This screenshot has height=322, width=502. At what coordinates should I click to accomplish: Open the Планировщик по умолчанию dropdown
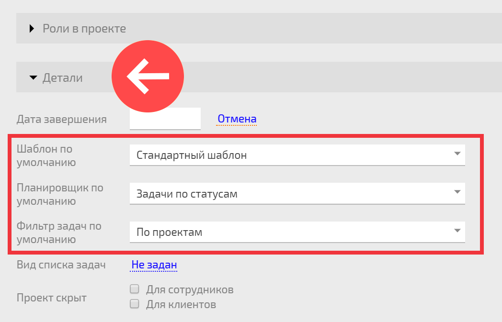coord(297,194)
